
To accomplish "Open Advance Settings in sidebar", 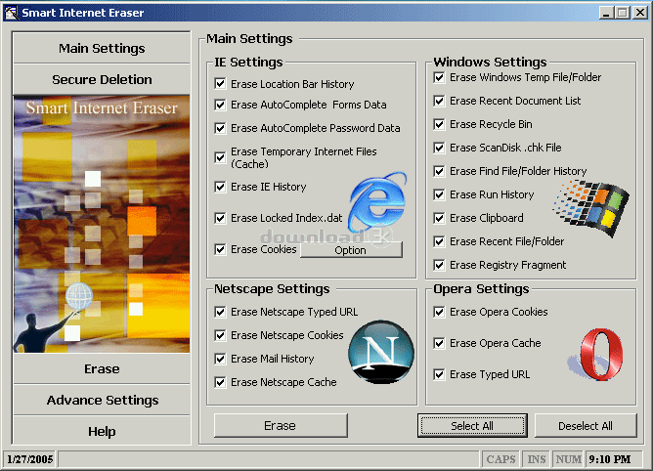I will tap(102, 400).
